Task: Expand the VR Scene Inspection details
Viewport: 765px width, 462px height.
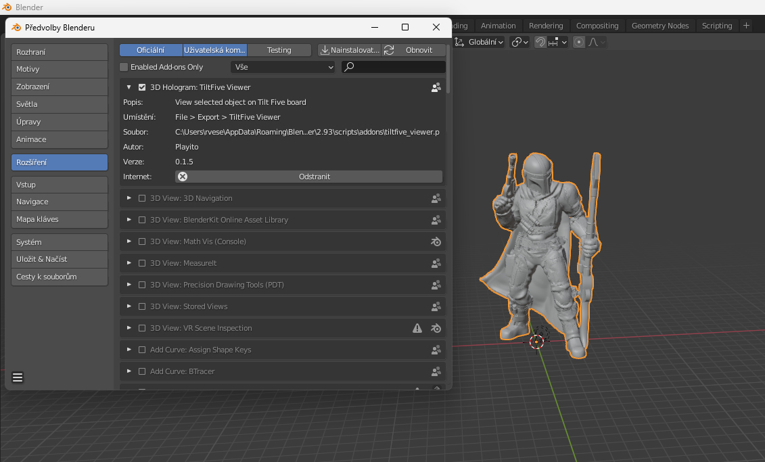Action: pos(129,328)
